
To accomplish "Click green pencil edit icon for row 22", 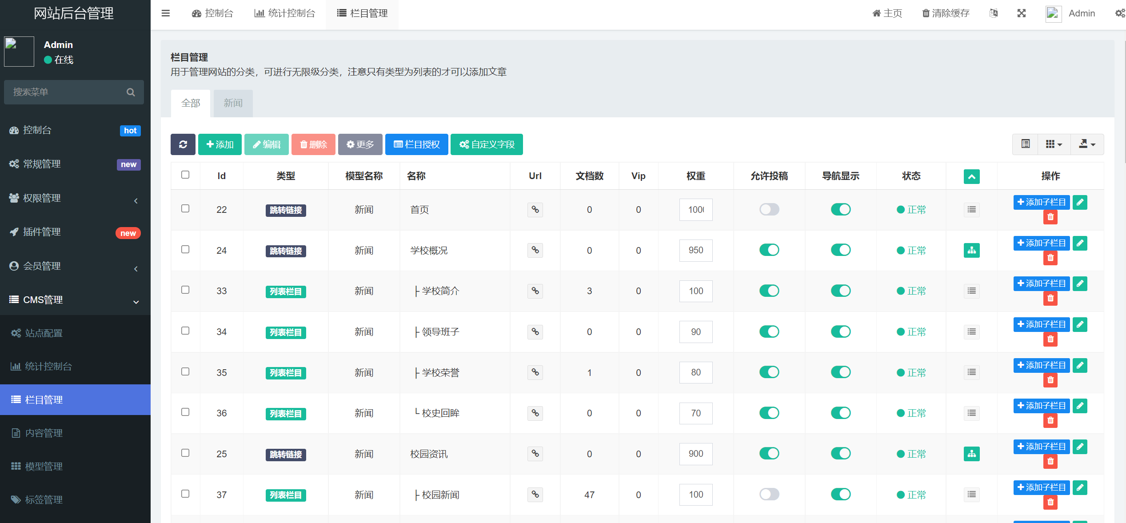I will 1080,202.
